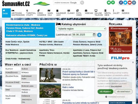138x104 pixels.
Task: Open Aparthotel TEDDY, Kvilda link
Action: (84, 56)
